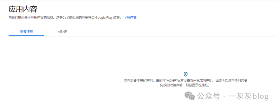Image resolution: width=277 pixels, height=107 pixels.
Task: Click the dot separator between 公众号 and 一灰灰blog
Action: coord(224,96)
